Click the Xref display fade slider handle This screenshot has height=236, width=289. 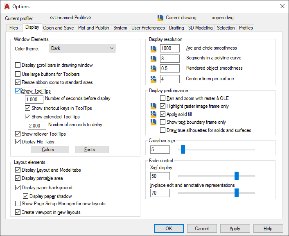pos(237,176)
